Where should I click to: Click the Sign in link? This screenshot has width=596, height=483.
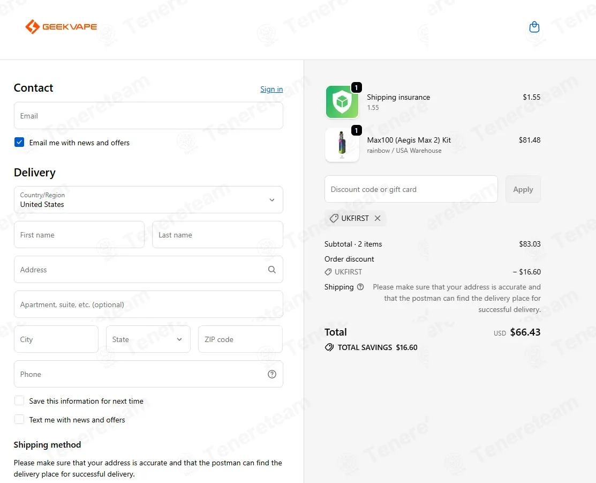tap(271, 89)
